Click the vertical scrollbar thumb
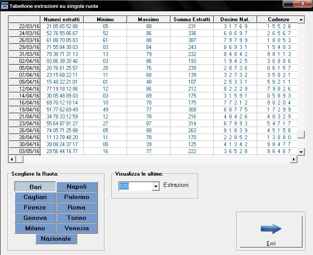 point(301,134)
